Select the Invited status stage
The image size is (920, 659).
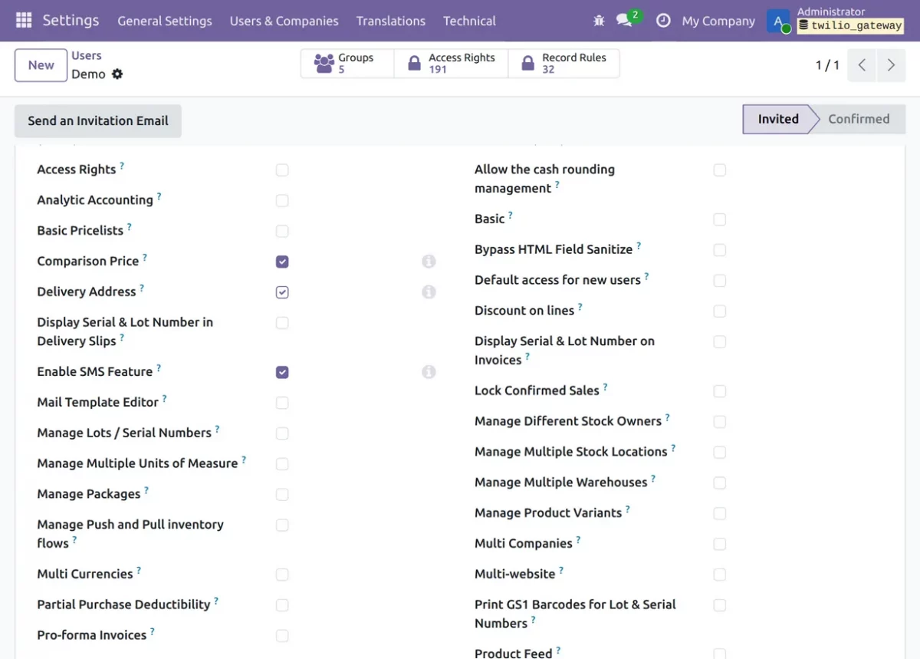click(x=777, y=119)
